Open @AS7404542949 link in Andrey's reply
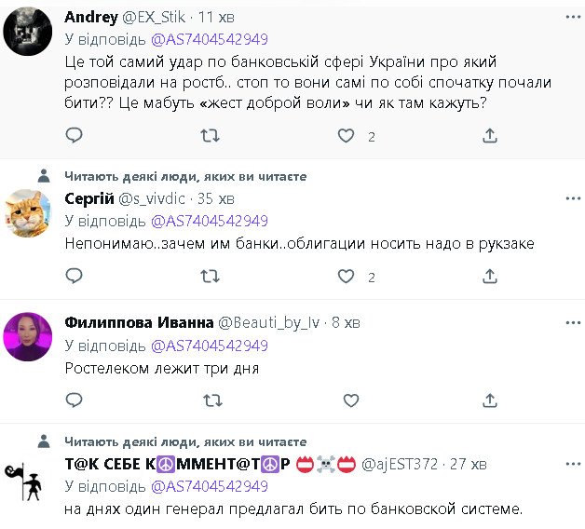 (209, 39)
